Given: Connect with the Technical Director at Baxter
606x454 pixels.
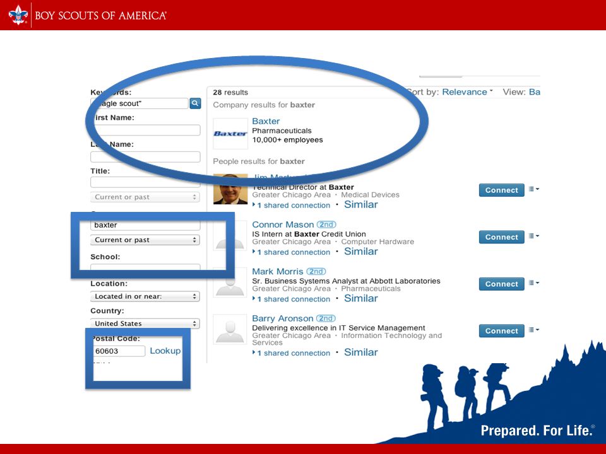Looking at the screenshot, I should [x=502, y=190].
